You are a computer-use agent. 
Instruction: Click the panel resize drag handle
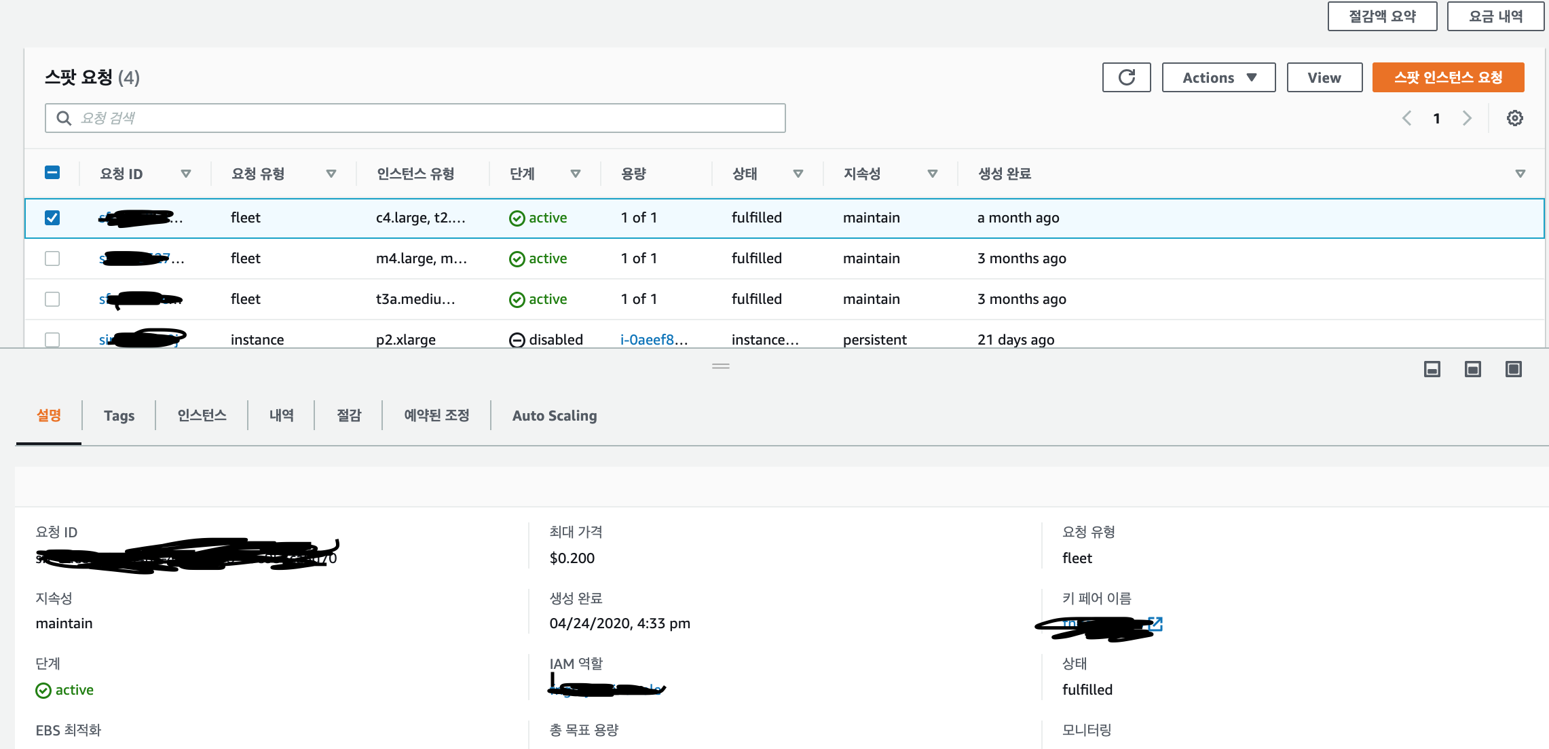pos(720,366)
